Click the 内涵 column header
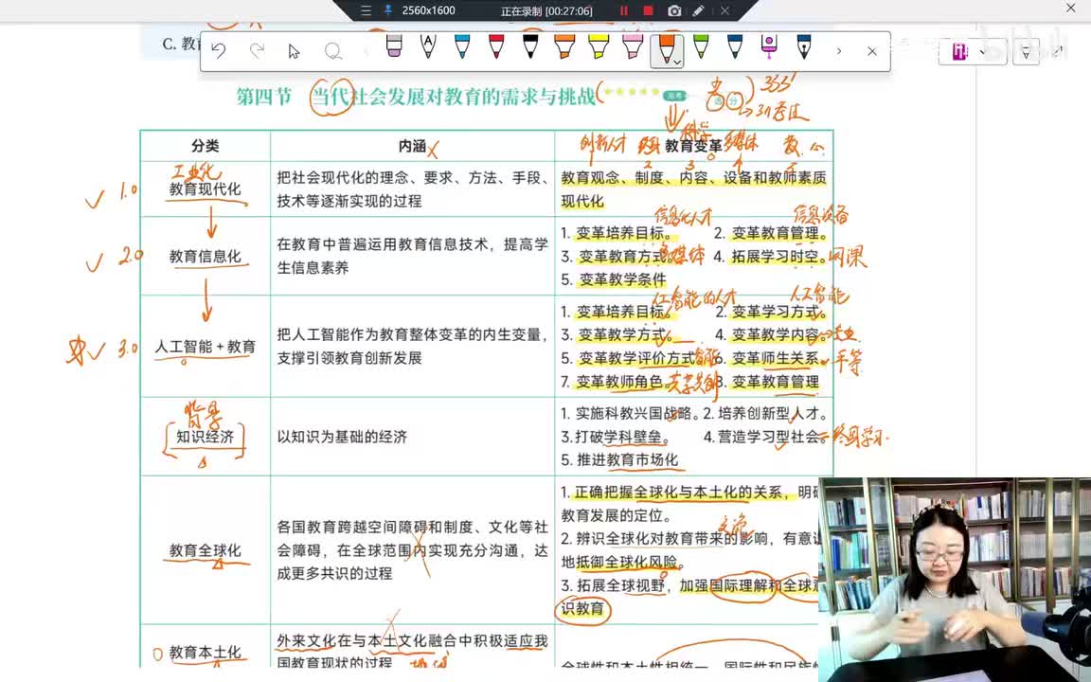 412,146
